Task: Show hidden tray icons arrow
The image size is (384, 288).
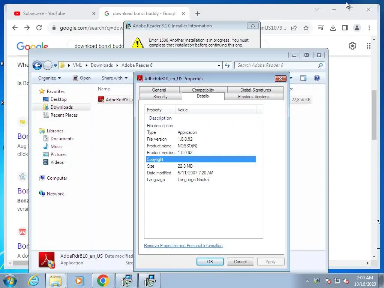Action: pos(307,281)
